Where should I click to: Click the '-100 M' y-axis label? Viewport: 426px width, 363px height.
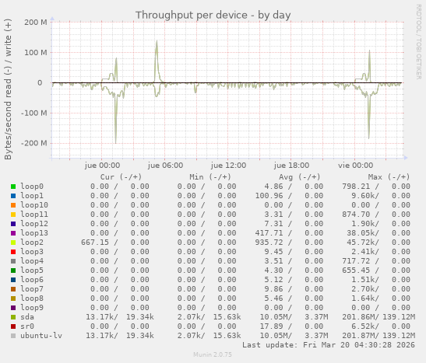coord(34,113)
